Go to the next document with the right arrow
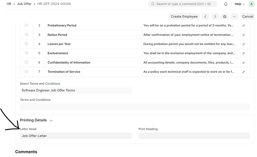This screenshot has width=257, height=157. click(215, 16)
